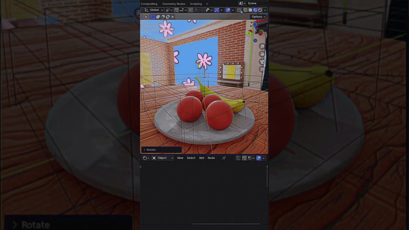The height and width of the screenshot is (230, 409).
Task: Toggle the camera view icon
Action: click(x=262, y=62)
